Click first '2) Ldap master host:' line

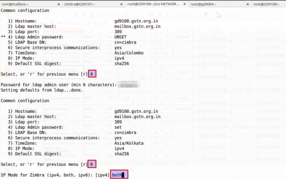click(x=32, y=26)
